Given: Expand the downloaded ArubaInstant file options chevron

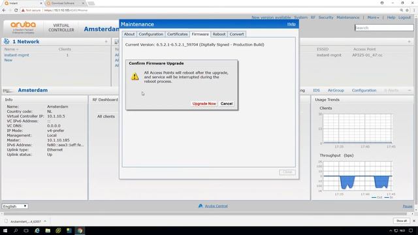Looking at the screenshot, I should [45, 221].
